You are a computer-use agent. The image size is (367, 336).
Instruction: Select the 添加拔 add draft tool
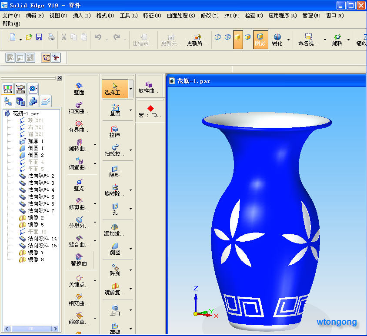(x=114, y=230)
